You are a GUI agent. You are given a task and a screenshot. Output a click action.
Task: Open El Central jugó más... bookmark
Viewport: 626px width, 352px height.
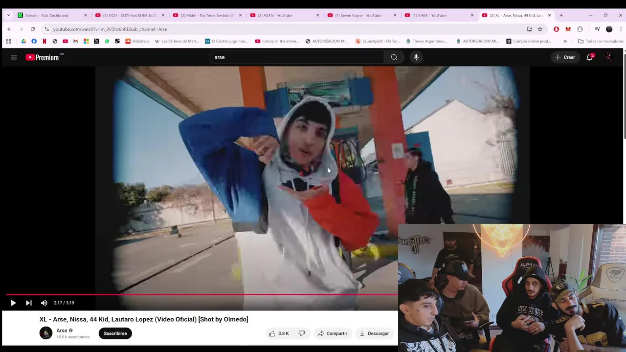click(226, 41)
